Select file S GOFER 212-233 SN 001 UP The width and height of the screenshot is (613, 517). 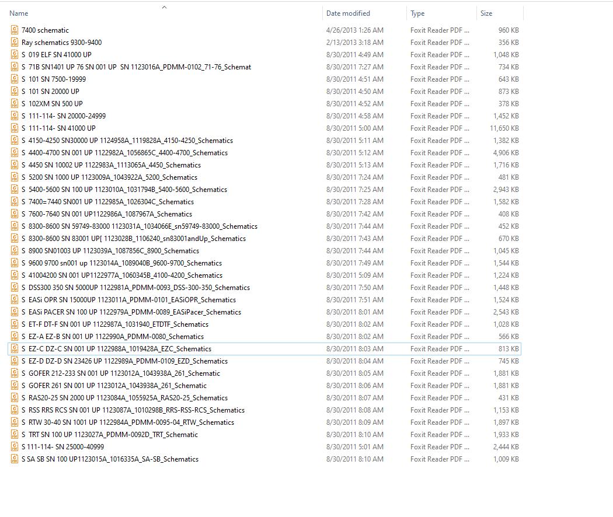[264, 373]
